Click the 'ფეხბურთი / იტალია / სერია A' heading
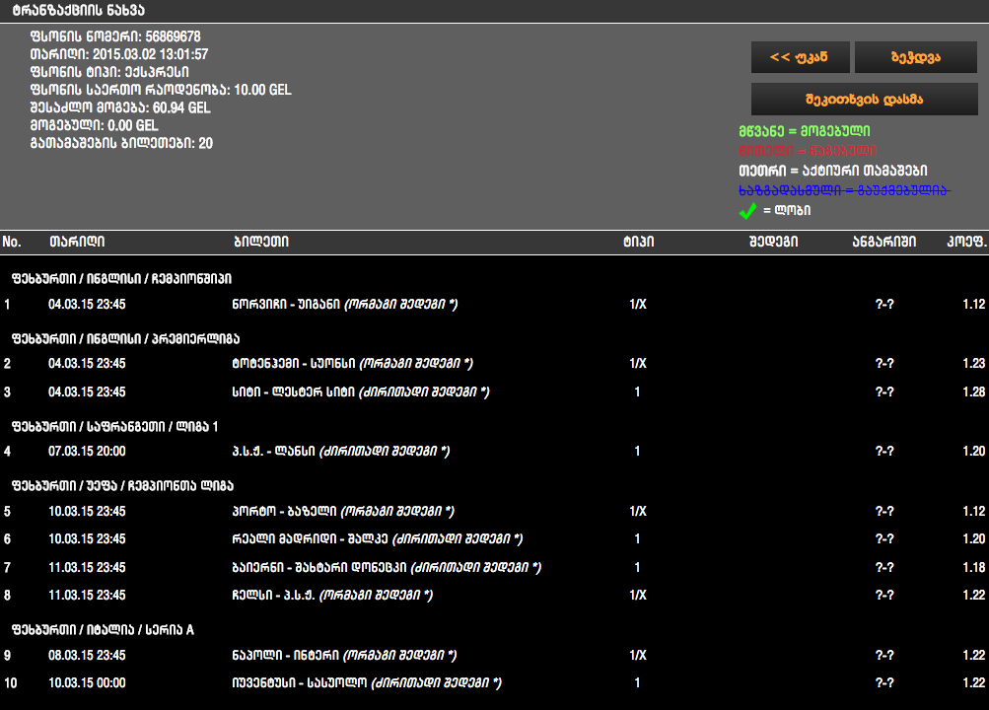989x710 pixels. tap(103, 630)
